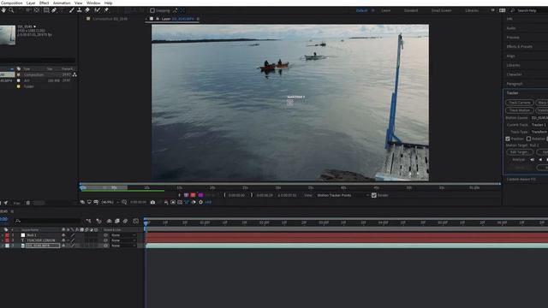Viewport: 548px width, 308px height.
Task: Click the Set In point brace icon
Action: (x=224, y=195)
